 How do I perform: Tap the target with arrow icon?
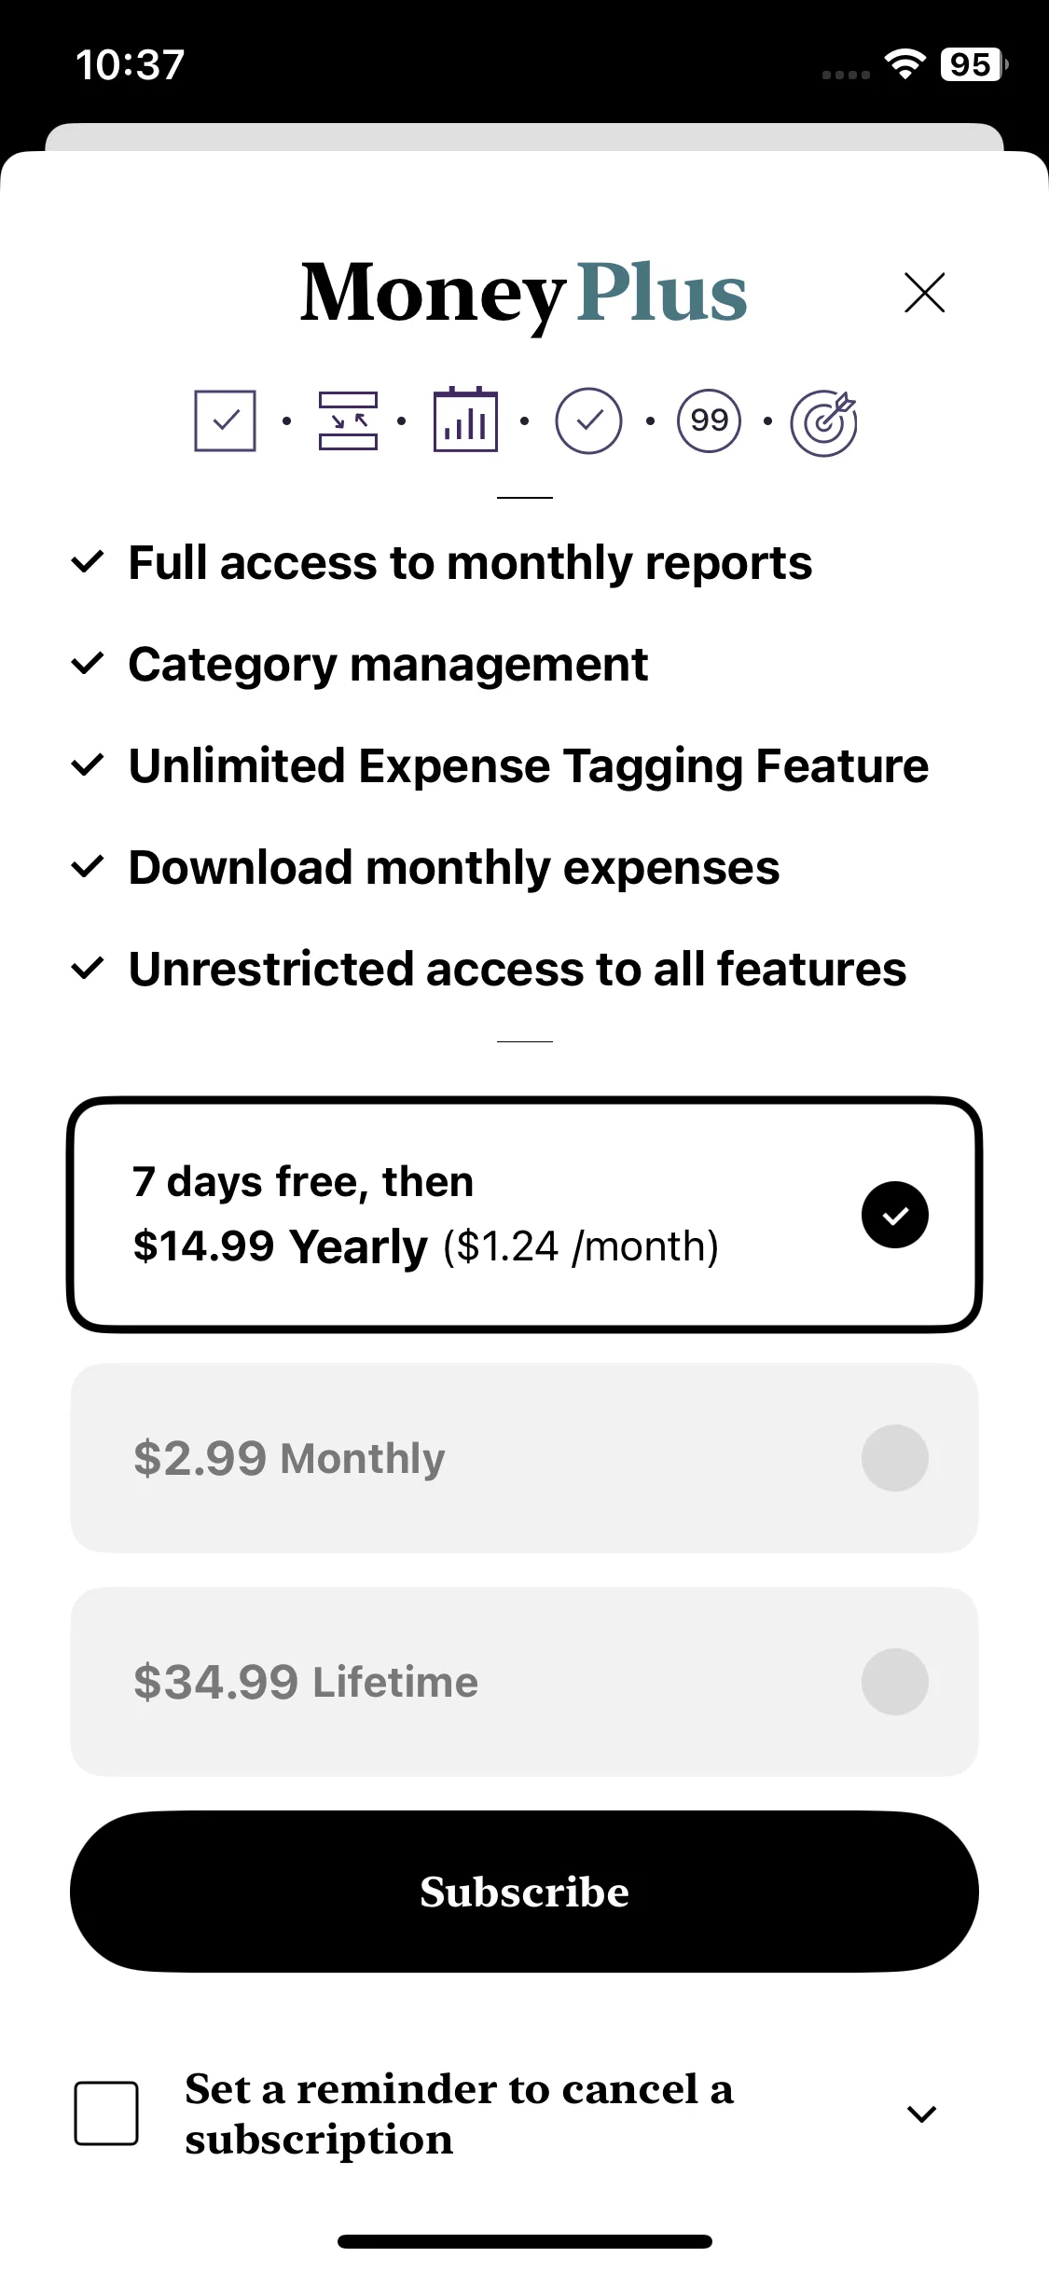coord(823,422)
